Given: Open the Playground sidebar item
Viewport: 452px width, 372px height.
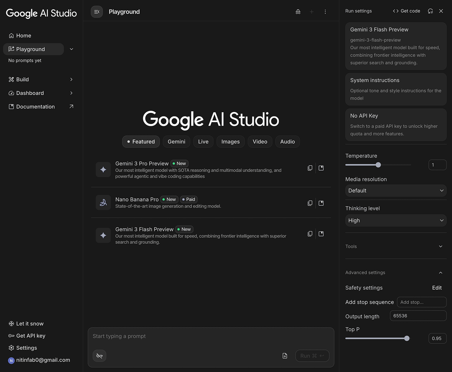Looking at the screenshot, I should (34, 49).
